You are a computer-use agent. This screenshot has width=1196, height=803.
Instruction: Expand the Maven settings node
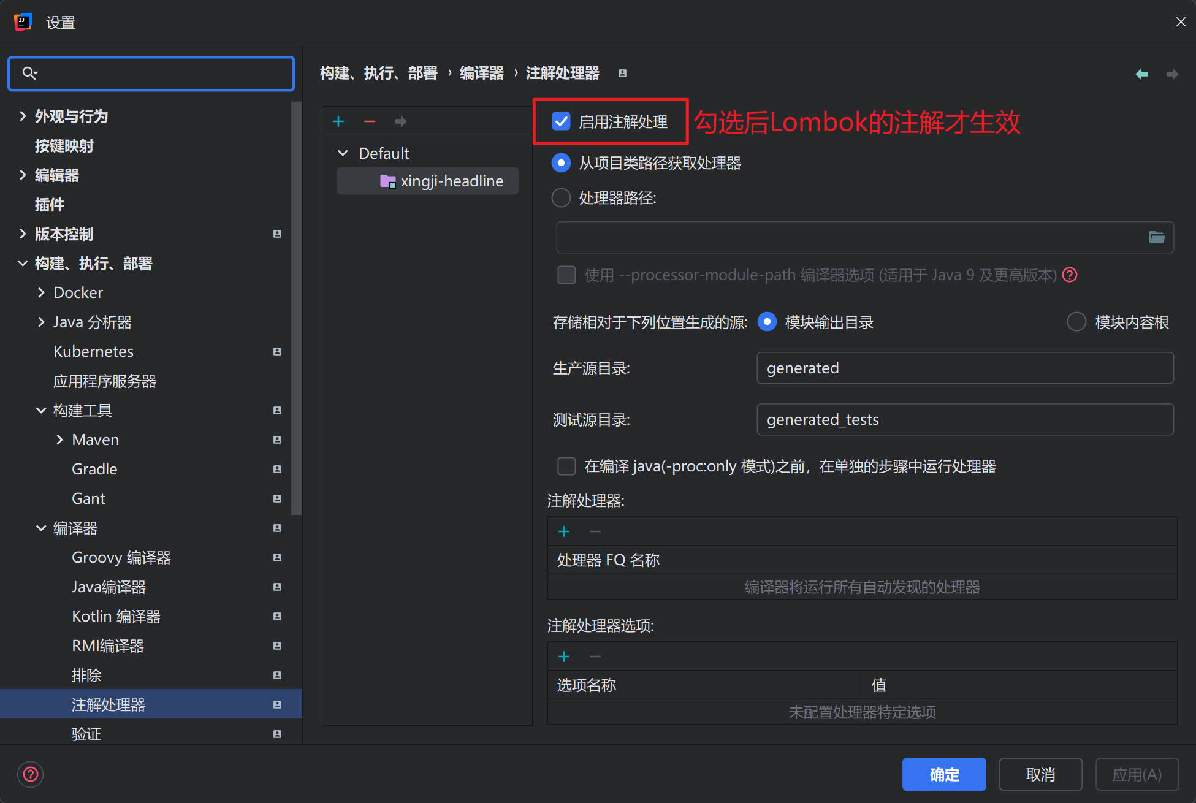click(x=59, y=440)
